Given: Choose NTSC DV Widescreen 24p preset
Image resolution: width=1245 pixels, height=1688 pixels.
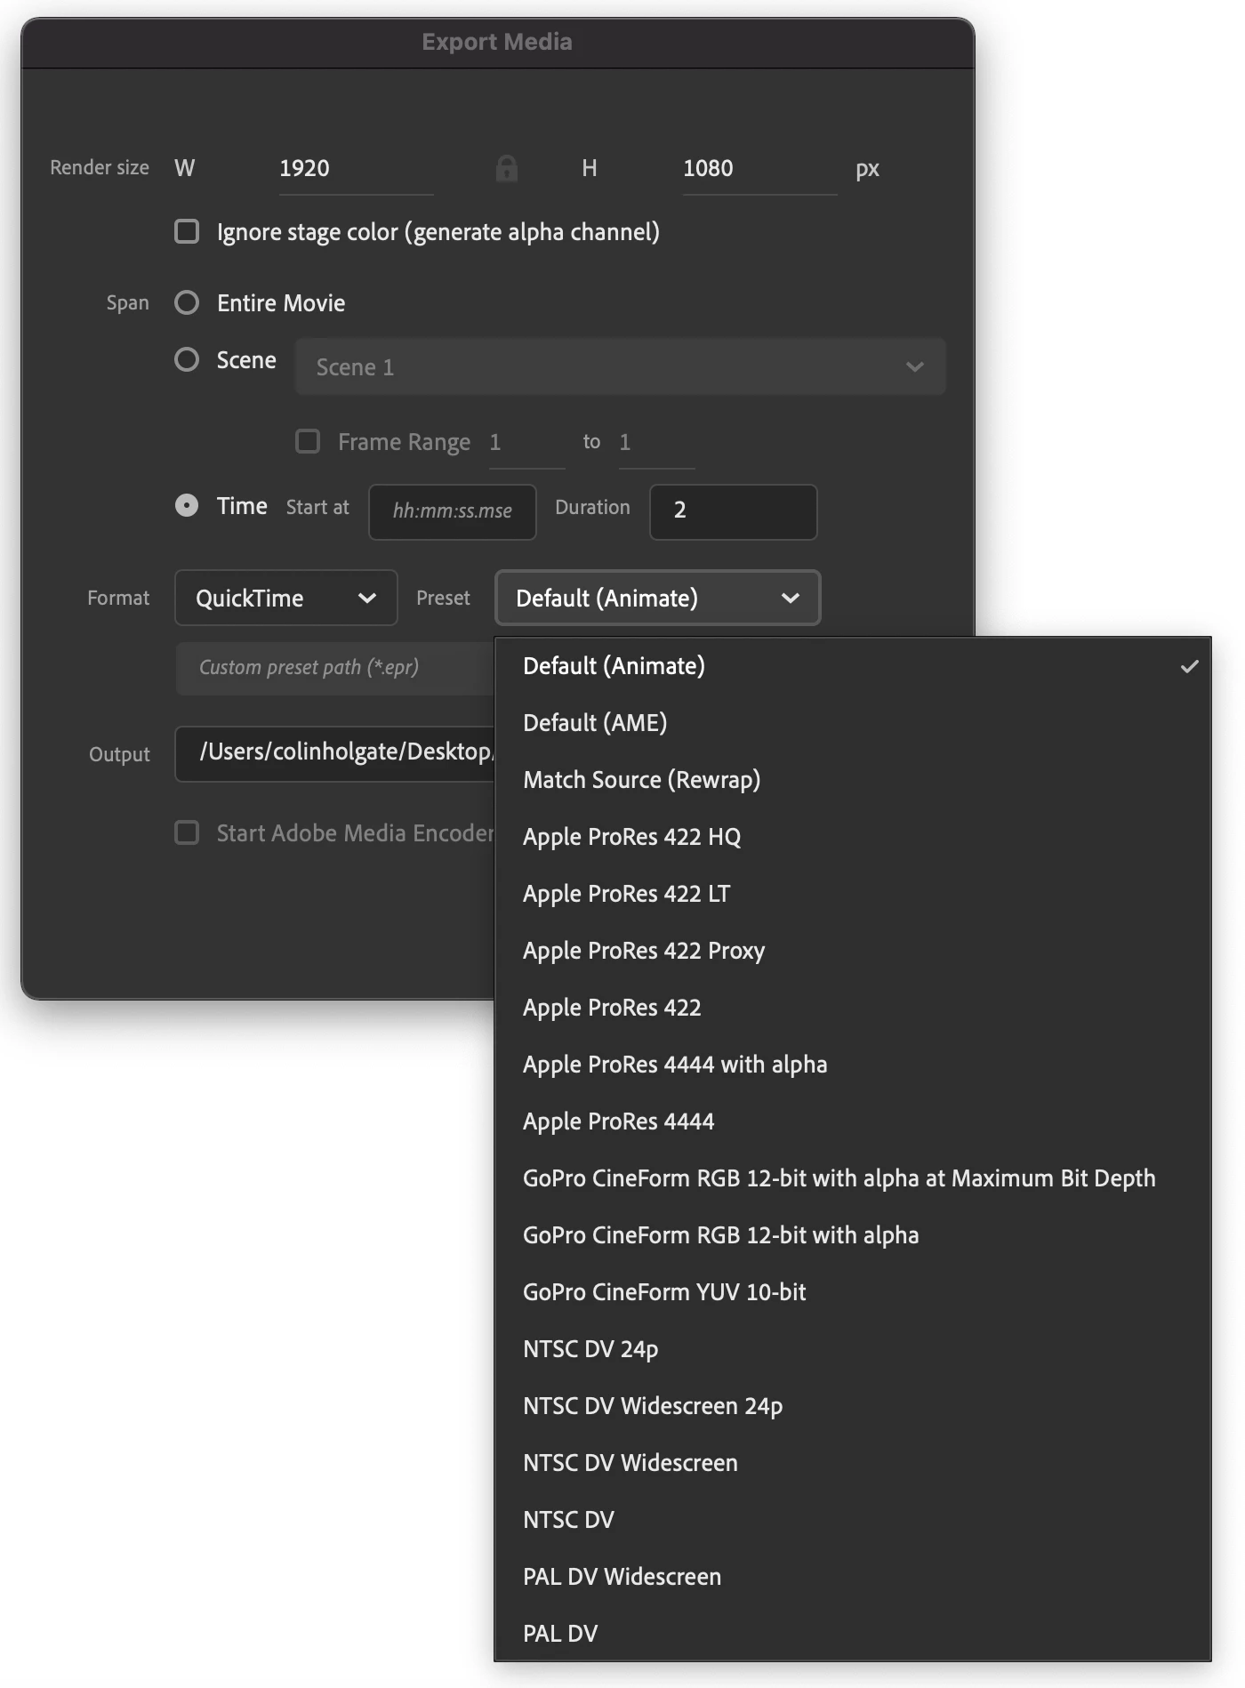Looking at the screenshot, I should tap(853, 1406).
